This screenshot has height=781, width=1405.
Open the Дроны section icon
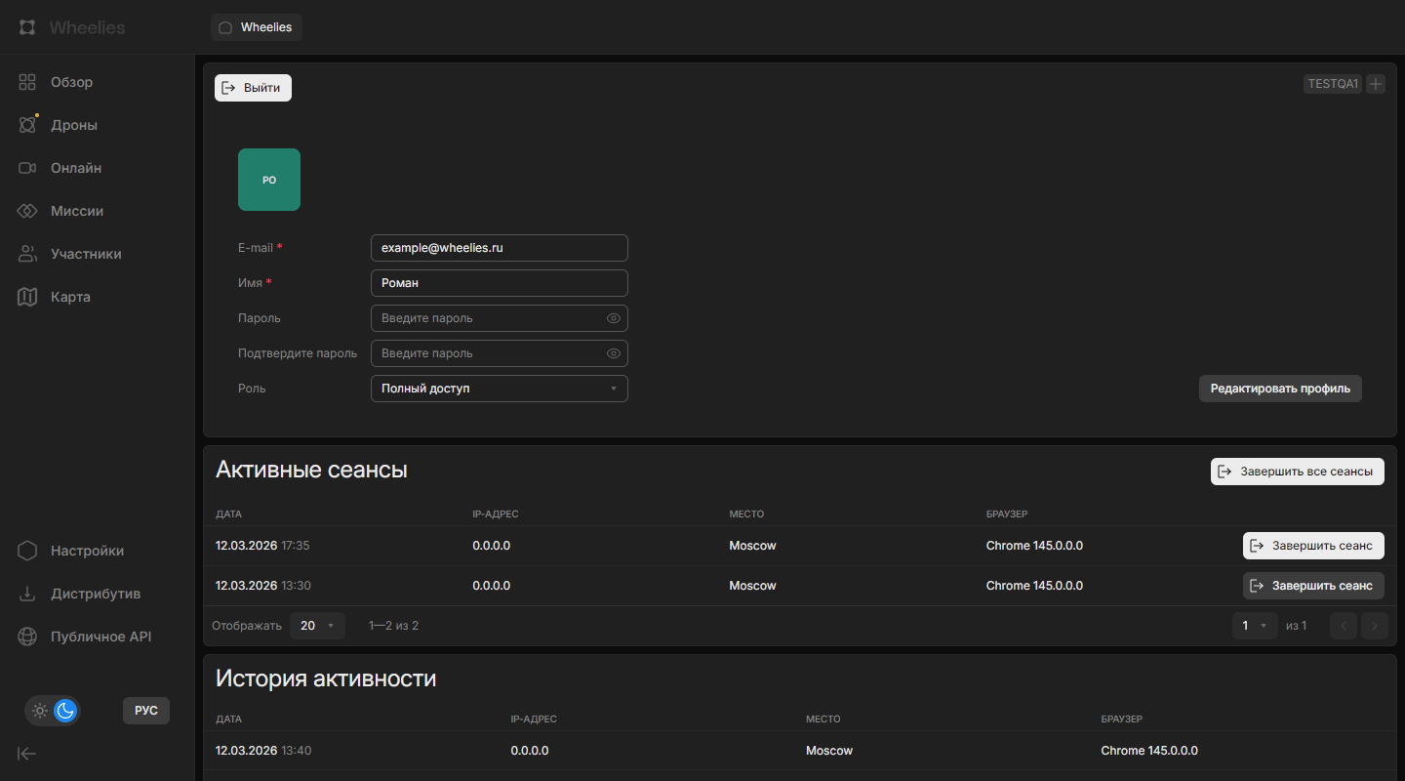(27, 125)
